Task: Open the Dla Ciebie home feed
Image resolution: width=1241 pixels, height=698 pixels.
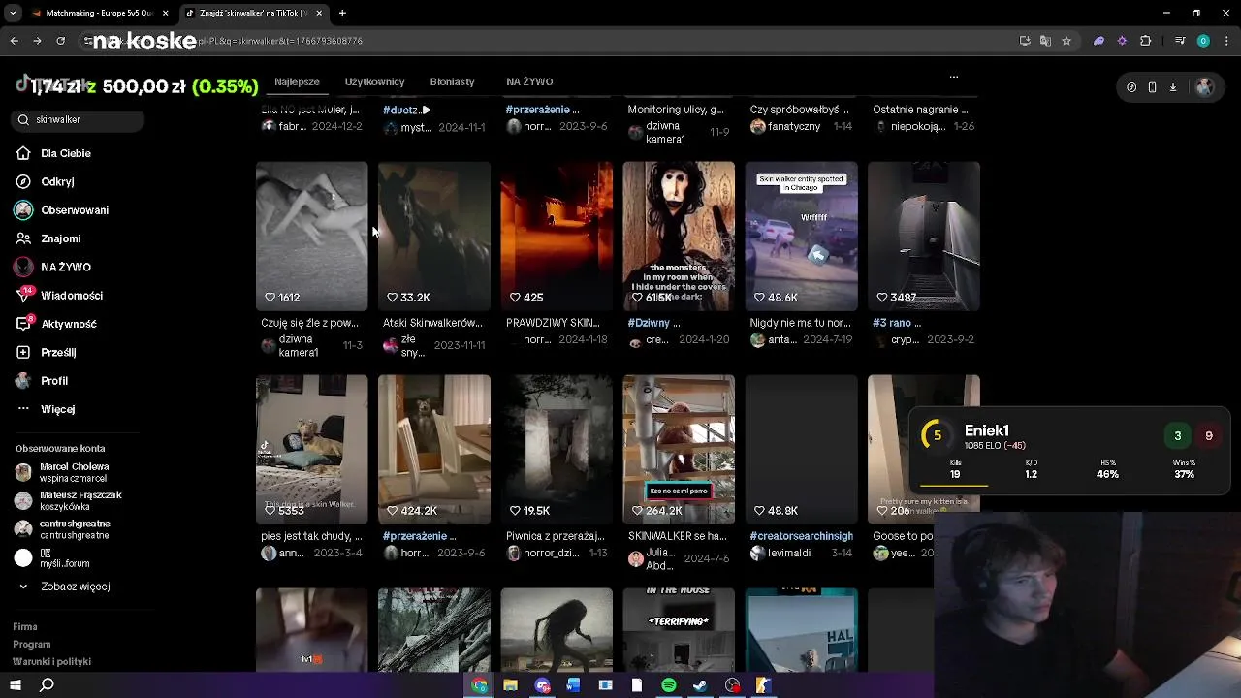Action: click(x=54, y=153)
